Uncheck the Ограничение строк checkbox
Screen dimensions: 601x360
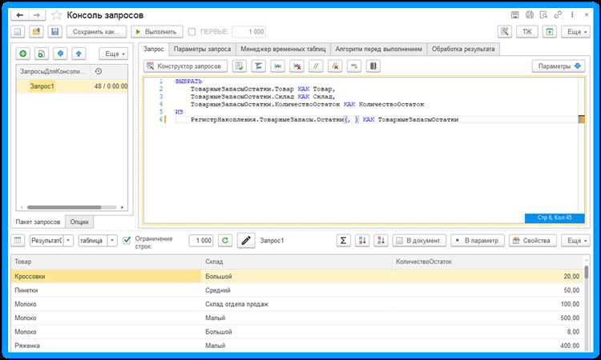click(127, 240)
